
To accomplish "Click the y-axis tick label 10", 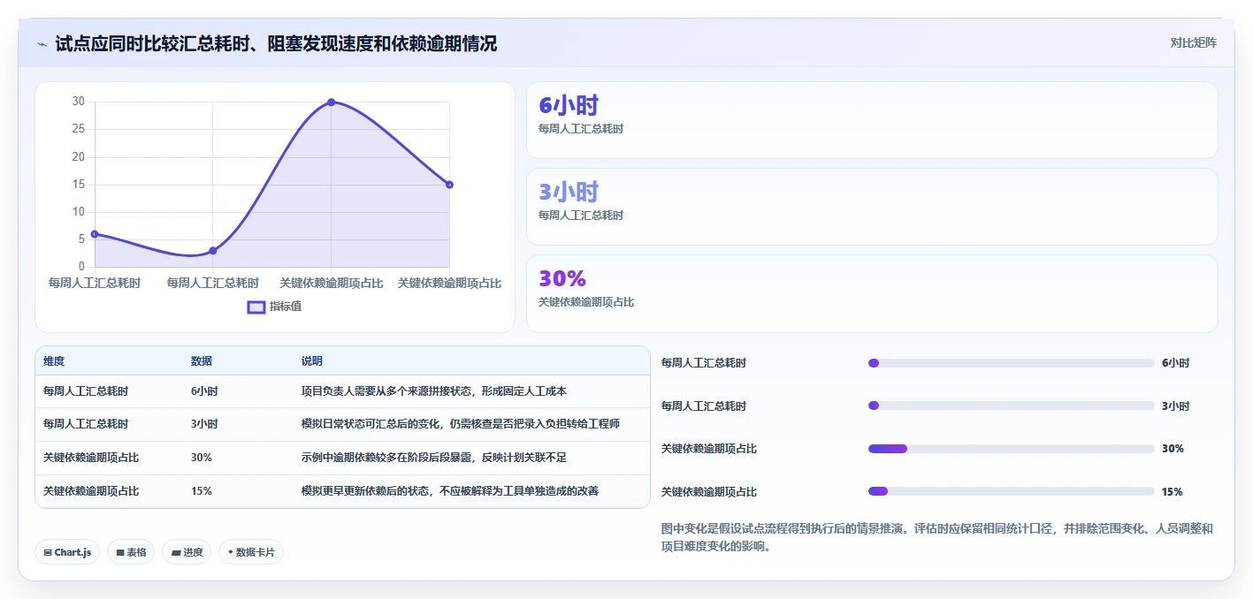I will [x=79, y=211].
